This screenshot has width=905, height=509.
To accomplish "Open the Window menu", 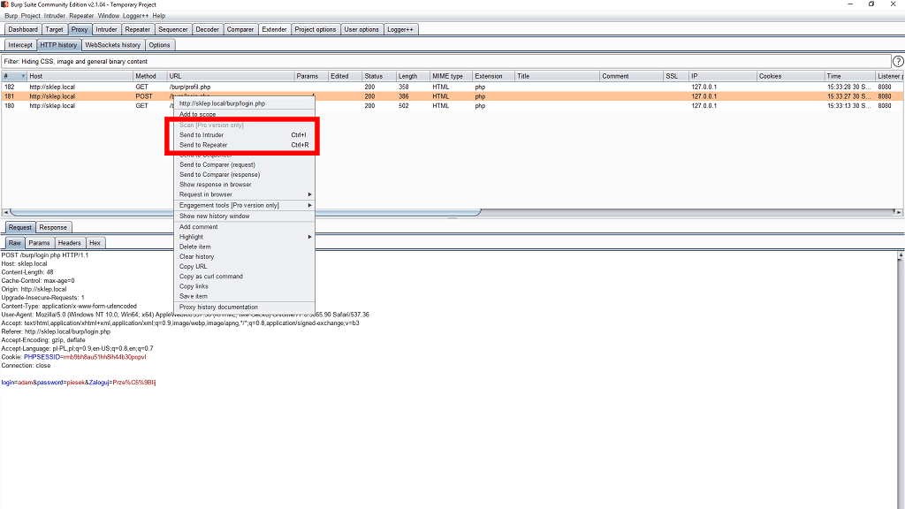I will pos(109,16).
